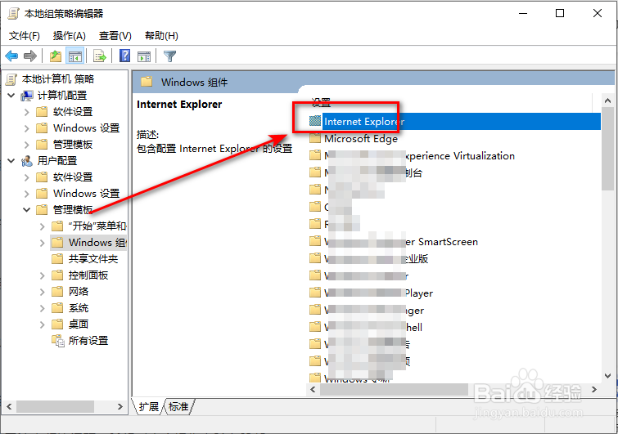The height and width of the screenshot is (434, 618).
Task: Click the Export list toolbar icon
Action: pyautogui.click(x=100, y=56)
